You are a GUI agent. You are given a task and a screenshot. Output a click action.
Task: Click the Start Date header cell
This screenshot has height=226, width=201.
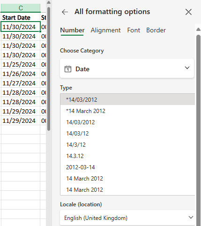point(21,17)
